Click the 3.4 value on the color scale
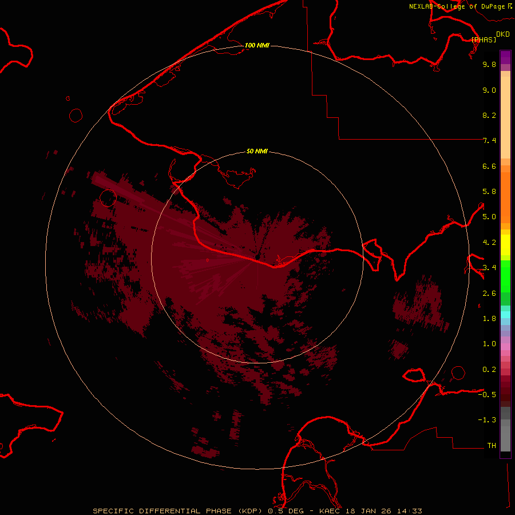This screenshot has height=515, width=515. [489, 268]
